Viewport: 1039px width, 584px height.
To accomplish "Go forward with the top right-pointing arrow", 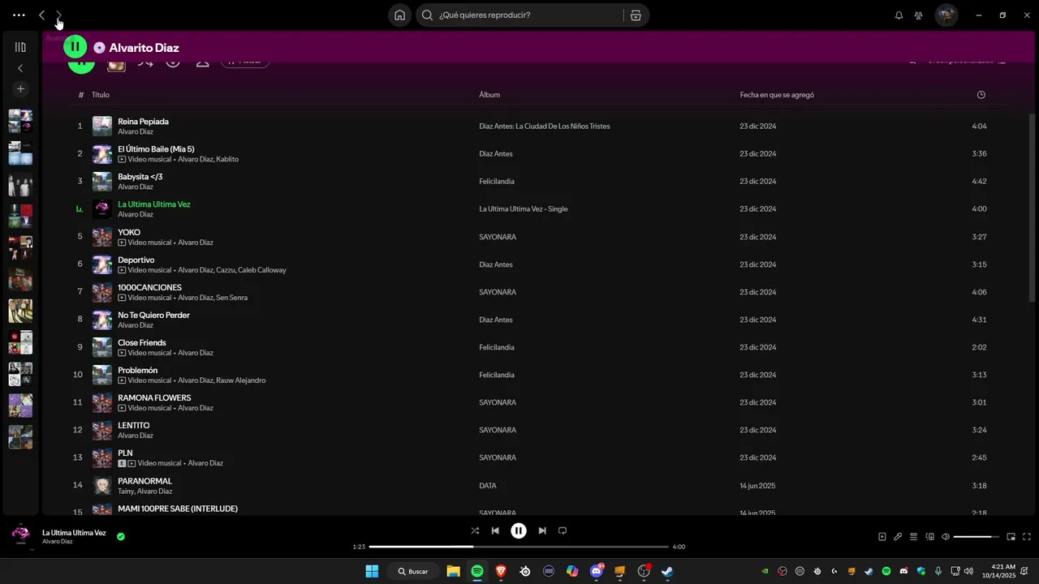I will click(x=58, y=15).
